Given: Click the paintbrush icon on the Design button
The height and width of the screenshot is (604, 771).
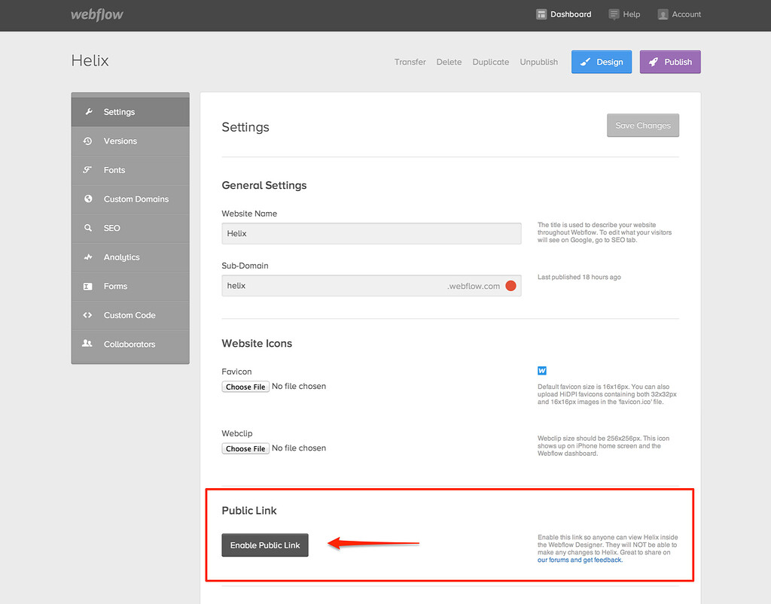Looking at the screenshot, I should click(x=585, y=62).
